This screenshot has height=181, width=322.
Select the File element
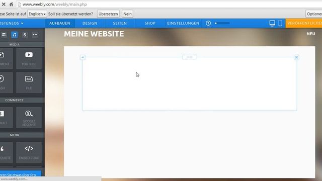pos(29,82)
